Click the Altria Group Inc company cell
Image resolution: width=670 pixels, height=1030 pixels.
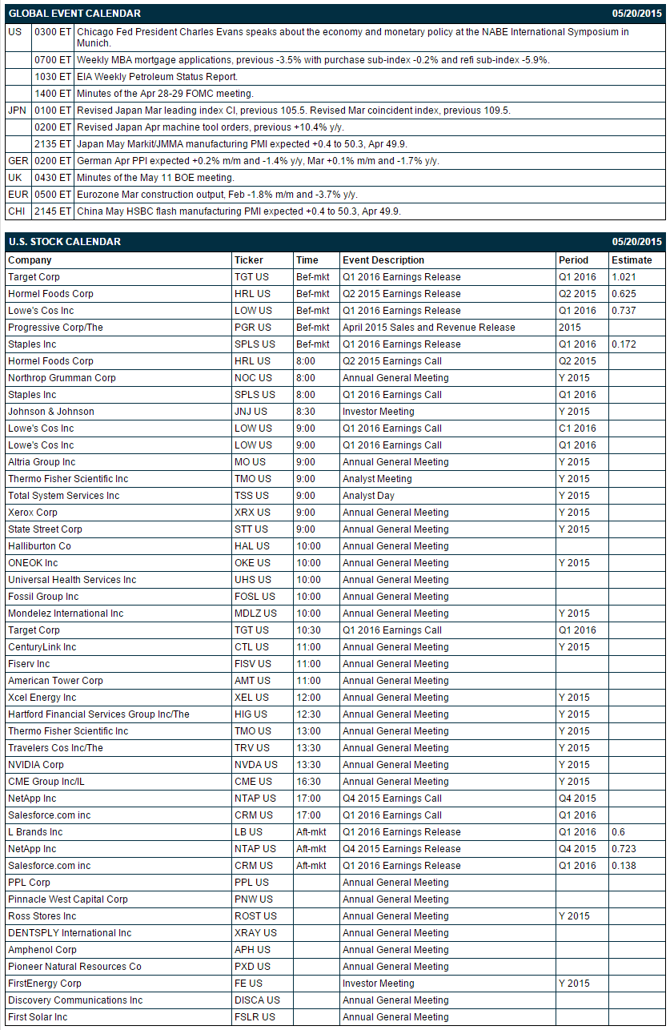point(118,462)
